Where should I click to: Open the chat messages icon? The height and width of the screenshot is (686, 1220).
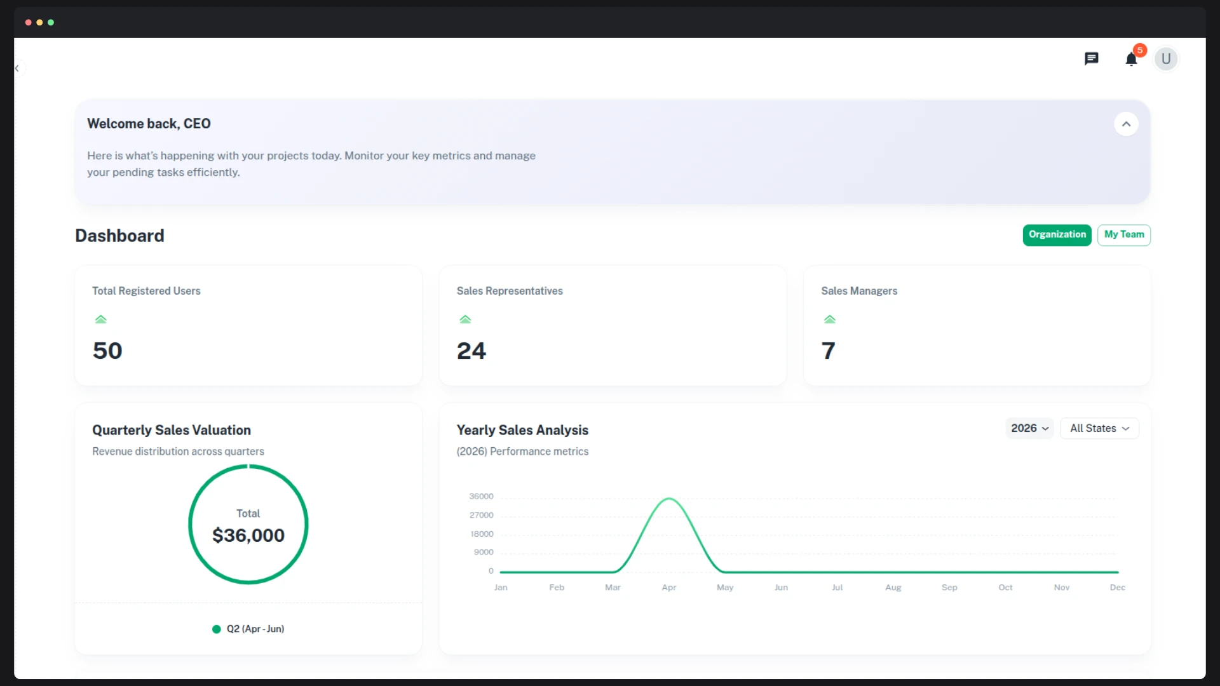click(x=1091, y=58)
